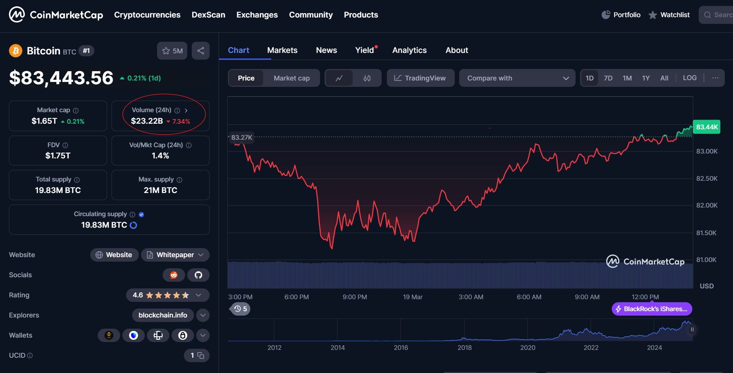The width and height of the screenshot is (733, 373).
Task: Click the share icon next to Bitcoin
Action: (x=200, y=51)
